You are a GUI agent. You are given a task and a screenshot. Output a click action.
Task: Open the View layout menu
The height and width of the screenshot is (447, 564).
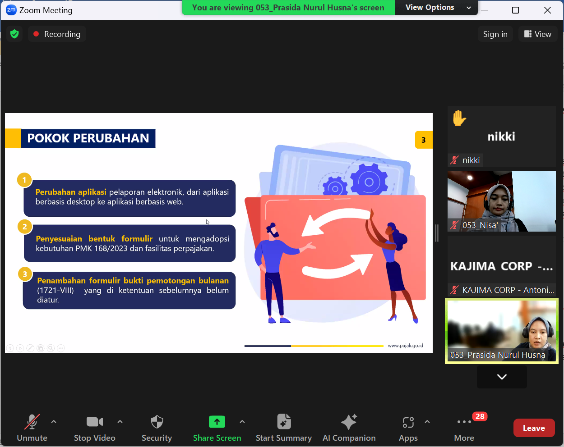(x=537, y=34)
